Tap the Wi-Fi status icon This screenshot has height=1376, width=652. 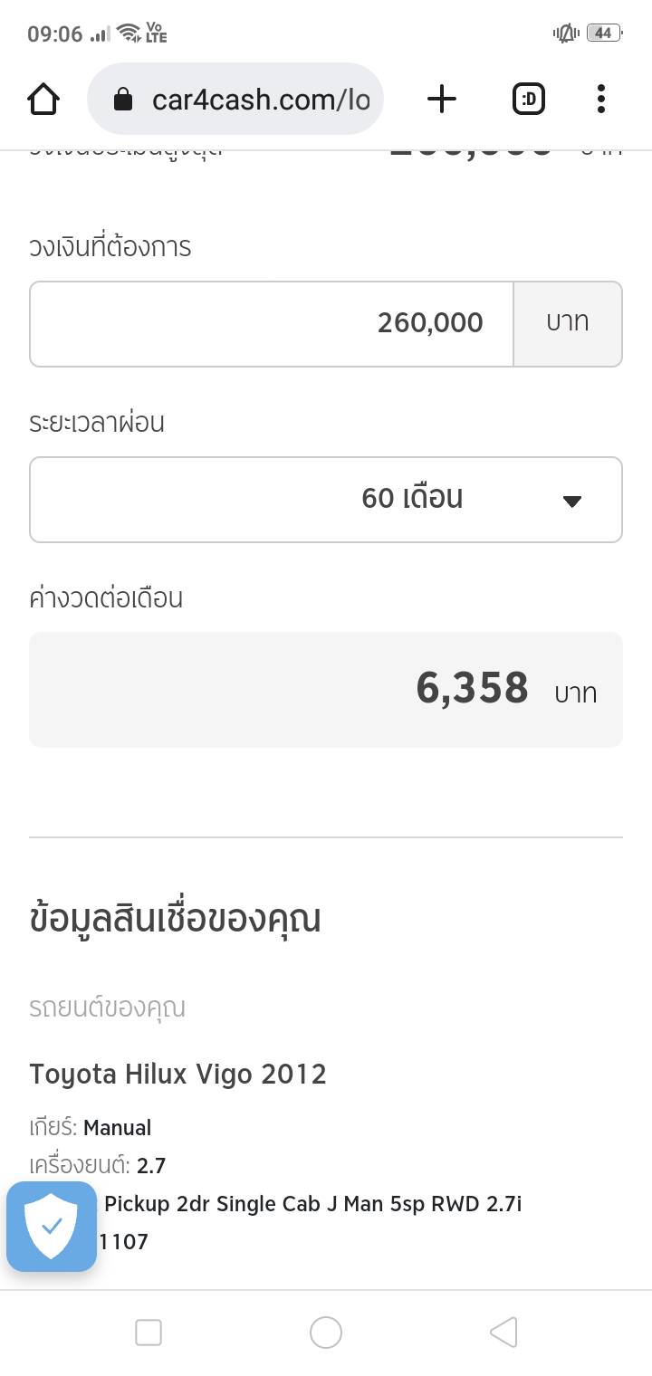pyautogui.click(x=129, y=33)
